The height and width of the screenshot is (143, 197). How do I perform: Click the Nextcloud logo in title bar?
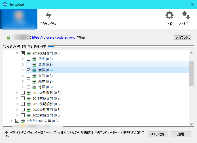click(x=5, y=4)
